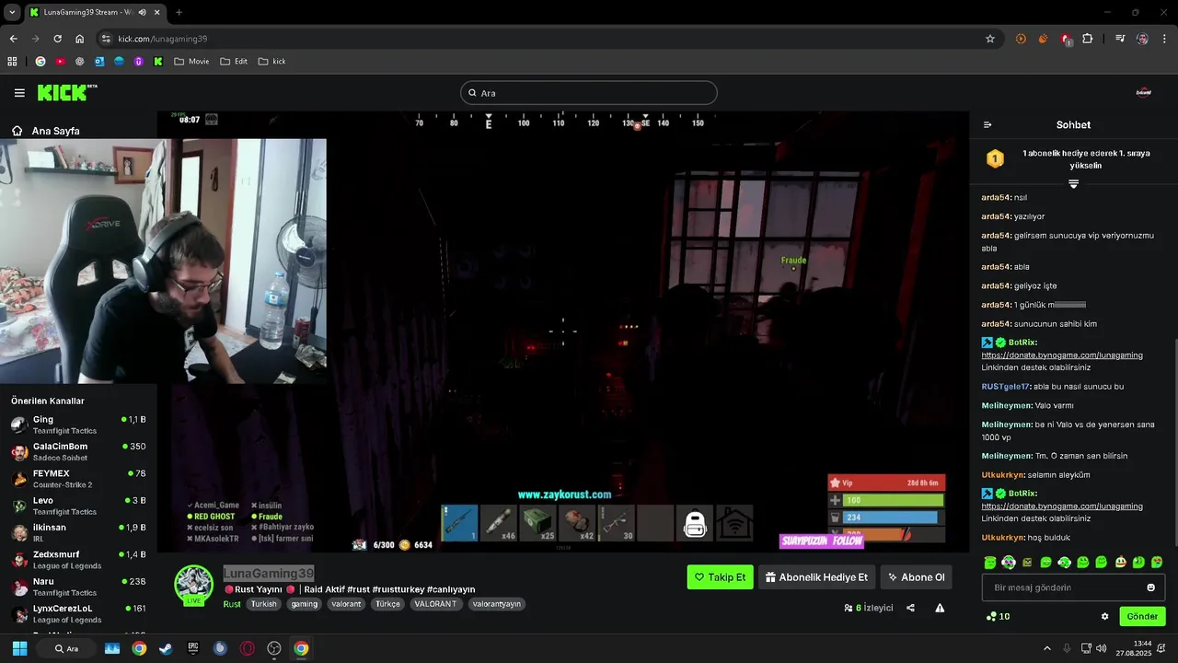Open Chrome media control music icon
Screen dimensions: 1178x663
[1120, 39]
